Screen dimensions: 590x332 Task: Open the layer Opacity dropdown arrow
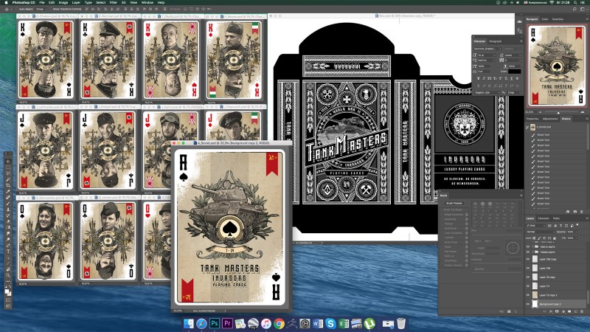pyautogui.click(x=577, y=232)
